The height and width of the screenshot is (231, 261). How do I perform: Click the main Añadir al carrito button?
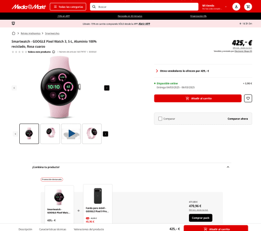(198, 99)
